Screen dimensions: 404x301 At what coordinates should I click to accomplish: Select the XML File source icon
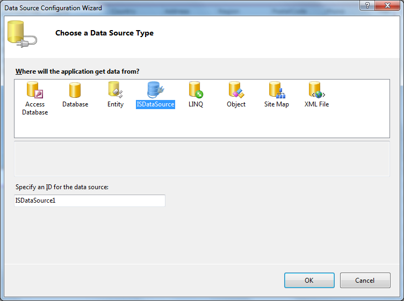(316, 90)
